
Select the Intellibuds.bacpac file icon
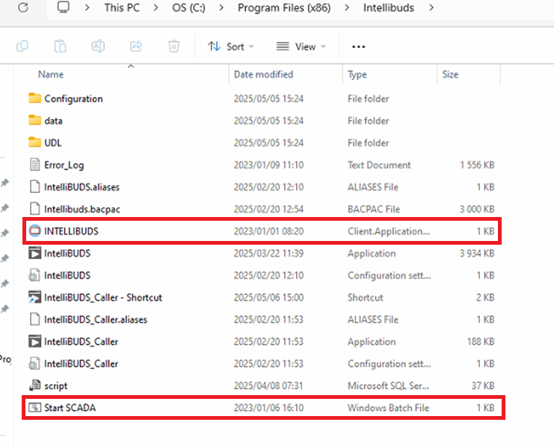[34, 209]
